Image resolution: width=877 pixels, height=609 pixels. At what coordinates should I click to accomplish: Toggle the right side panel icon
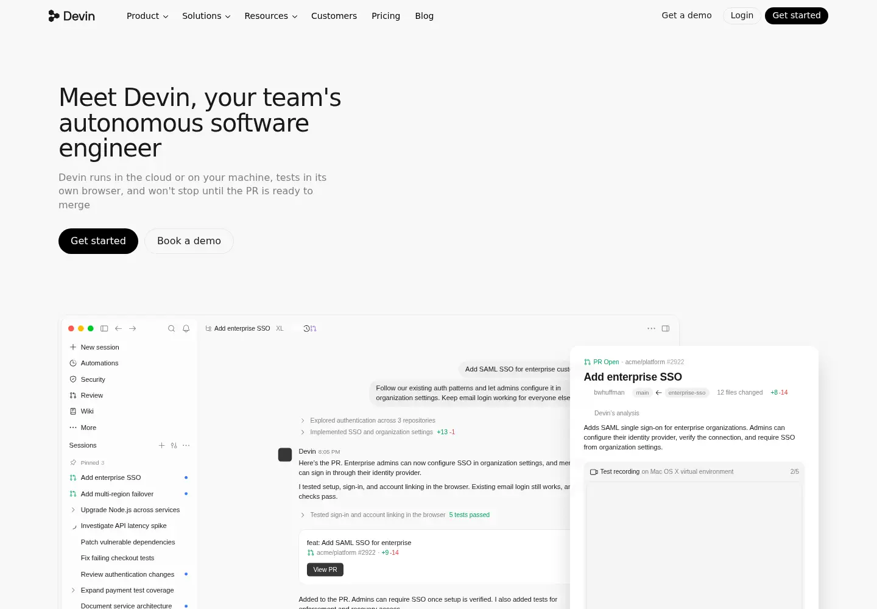point(666,328)
